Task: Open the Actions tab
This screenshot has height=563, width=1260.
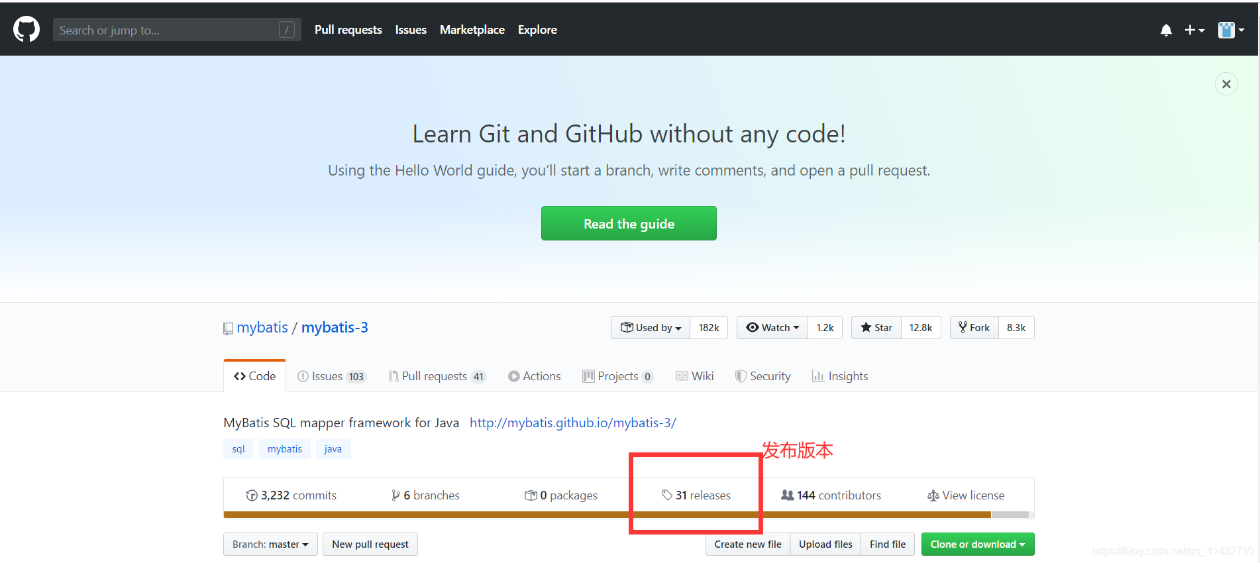Action: (535, 376)
